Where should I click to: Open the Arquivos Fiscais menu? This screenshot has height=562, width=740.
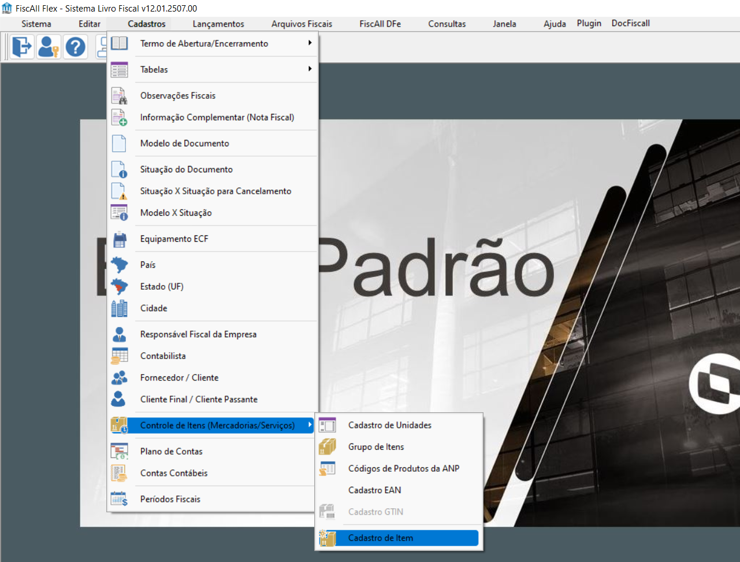pos(302,24)
